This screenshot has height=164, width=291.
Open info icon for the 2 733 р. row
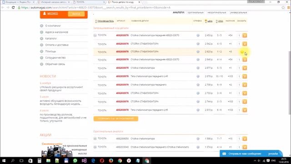[x=198, y=93]
